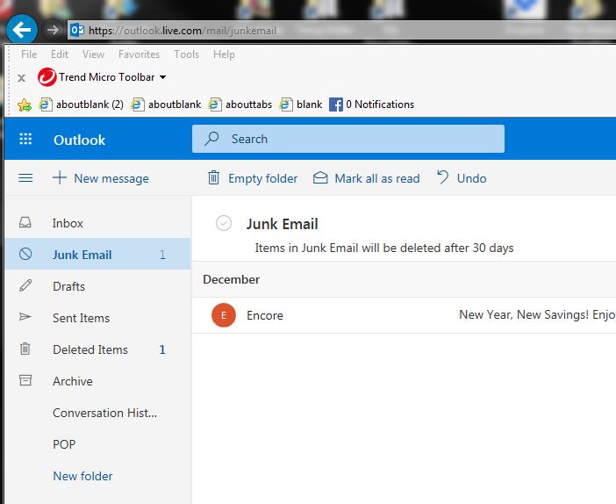Open the Drafts folder
This screenshot has width=616, height=504.
point(97,286)
